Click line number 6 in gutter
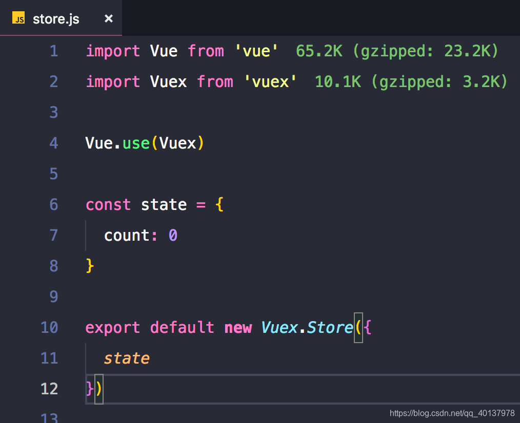The width and height of the screenshot is (520, 423). click(54, 205)
